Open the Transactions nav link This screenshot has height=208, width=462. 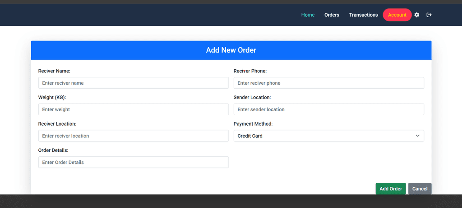(364, 15)
